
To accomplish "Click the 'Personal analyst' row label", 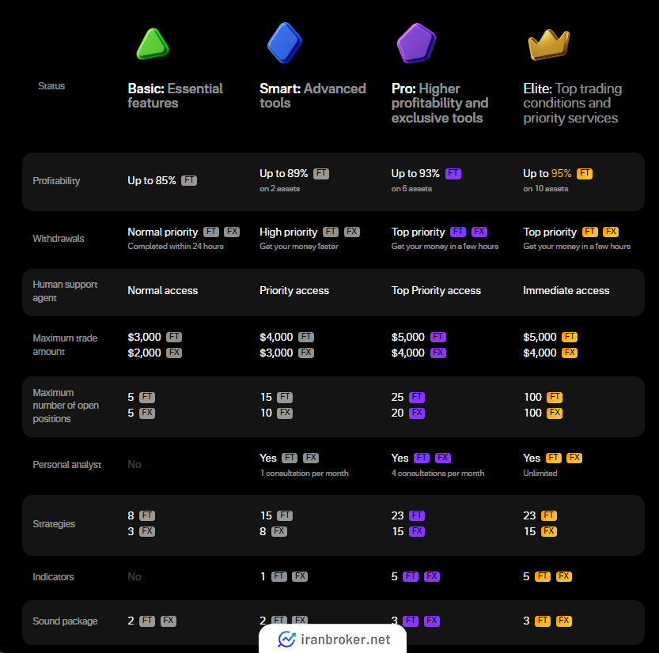I will 66,464.
